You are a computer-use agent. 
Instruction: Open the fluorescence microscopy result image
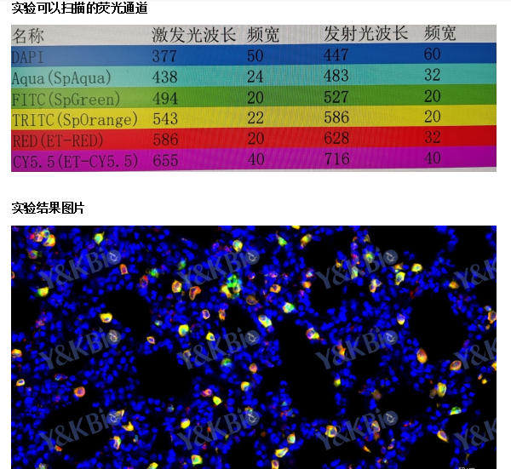[254, 346]
